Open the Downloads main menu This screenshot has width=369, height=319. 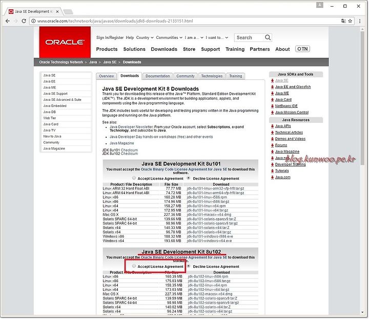(x=164, y=49)
